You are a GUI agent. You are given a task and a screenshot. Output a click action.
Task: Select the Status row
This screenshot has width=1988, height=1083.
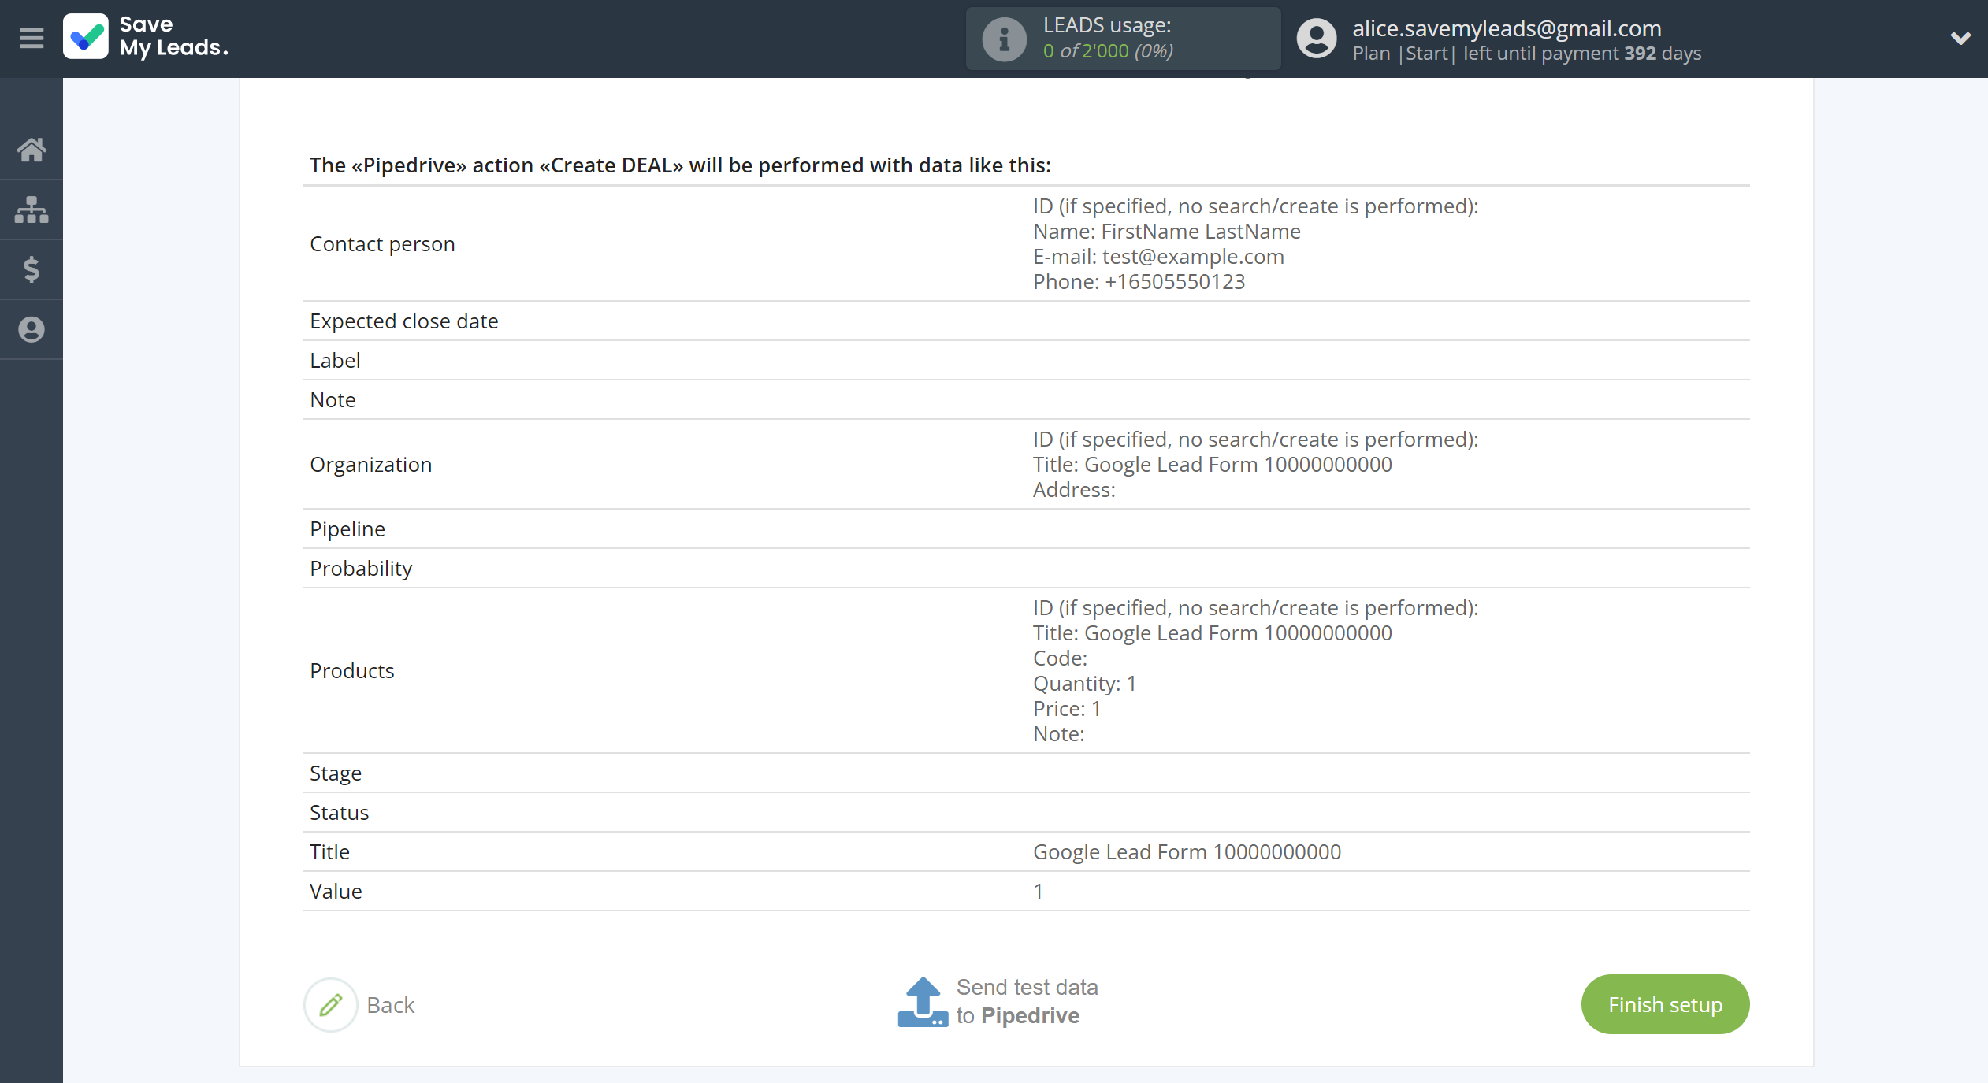1026,812
